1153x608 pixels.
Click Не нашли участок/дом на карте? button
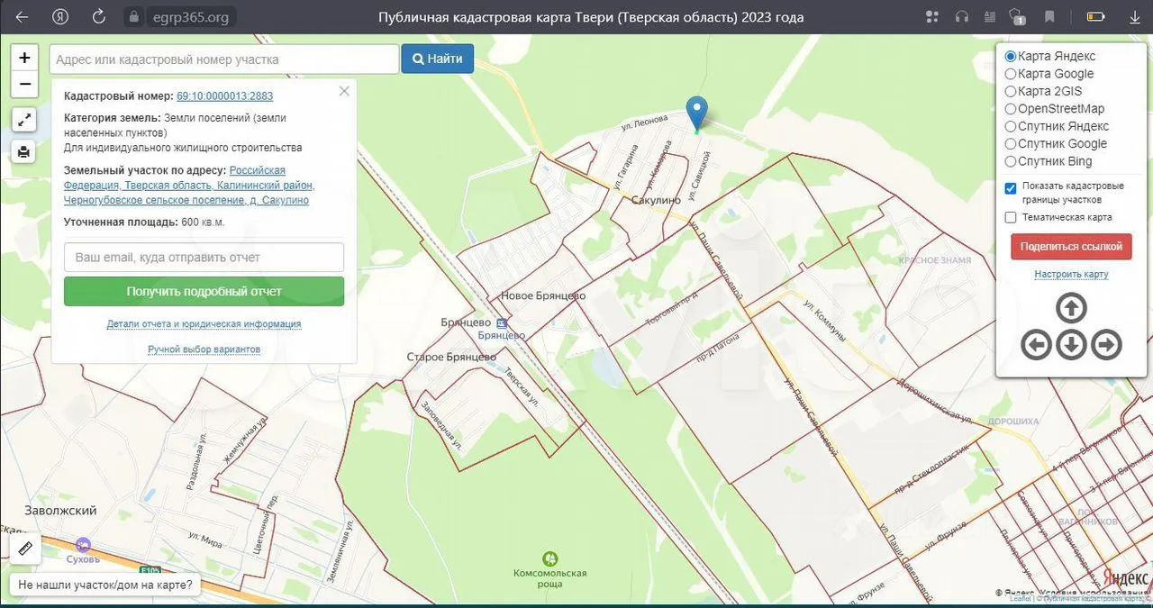click(x=105, y=585)
